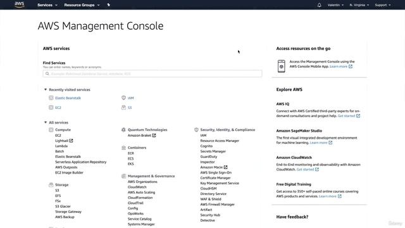The image size is (405, 228).
Task: Open the Services dropdown menu
Action: point(47,5)
